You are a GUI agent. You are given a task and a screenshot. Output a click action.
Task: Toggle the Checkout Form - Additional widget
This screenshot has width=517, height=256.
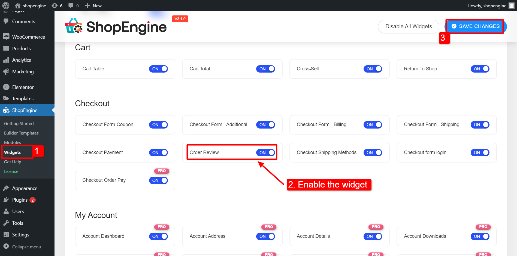click(x=265, y=125)
